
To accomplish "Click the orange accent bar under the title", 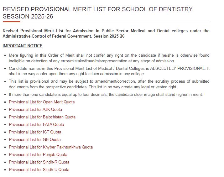I will (11, 22).
